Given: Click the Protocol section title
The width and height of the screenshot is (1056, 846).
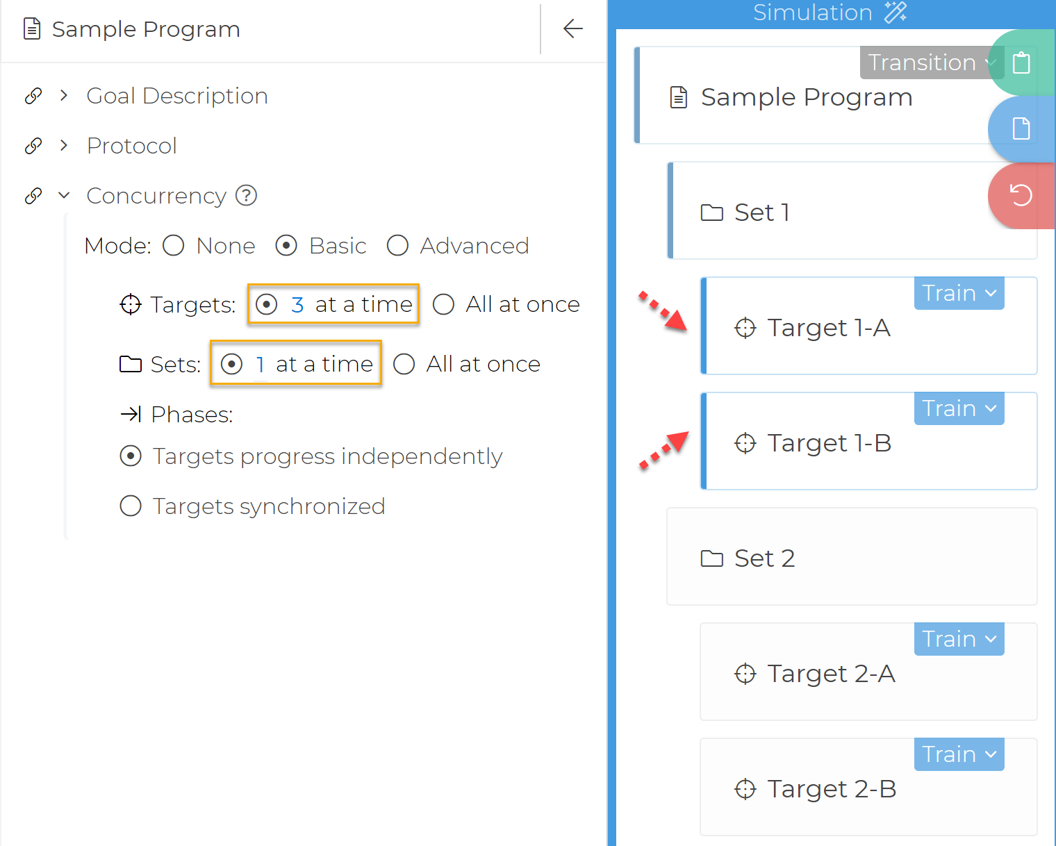Looking at the screenshot, I should click(x=132, y=146).
